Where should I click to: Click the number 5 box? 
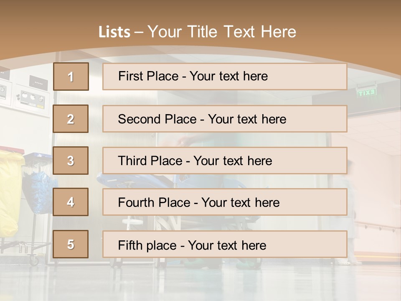point(71,244)
